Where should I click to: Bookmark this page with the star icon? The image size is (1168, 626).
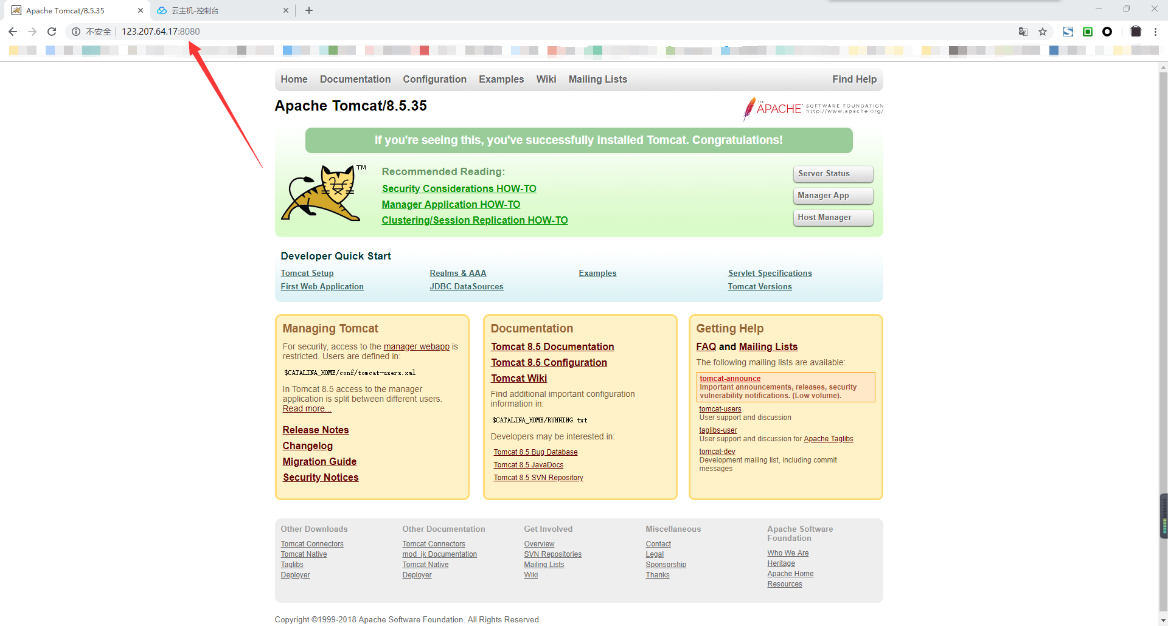(x=1043, y=32)
